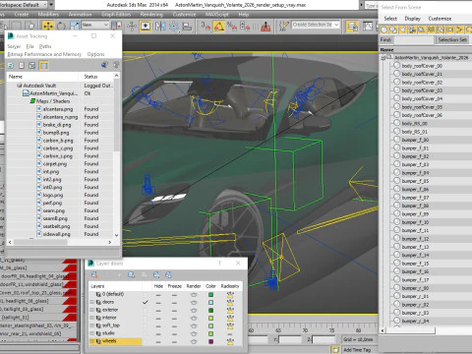Click the Find input field

coord(413,40)
